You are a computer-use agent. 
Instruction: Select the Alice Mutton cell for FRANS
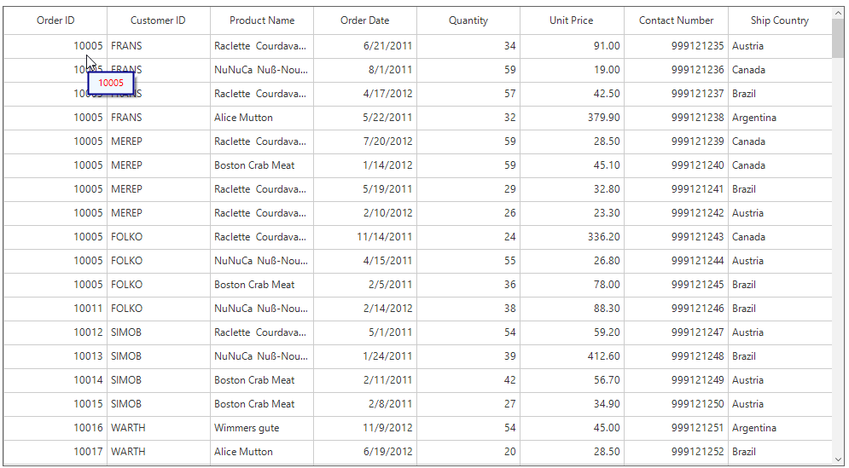tap(244, 118)
